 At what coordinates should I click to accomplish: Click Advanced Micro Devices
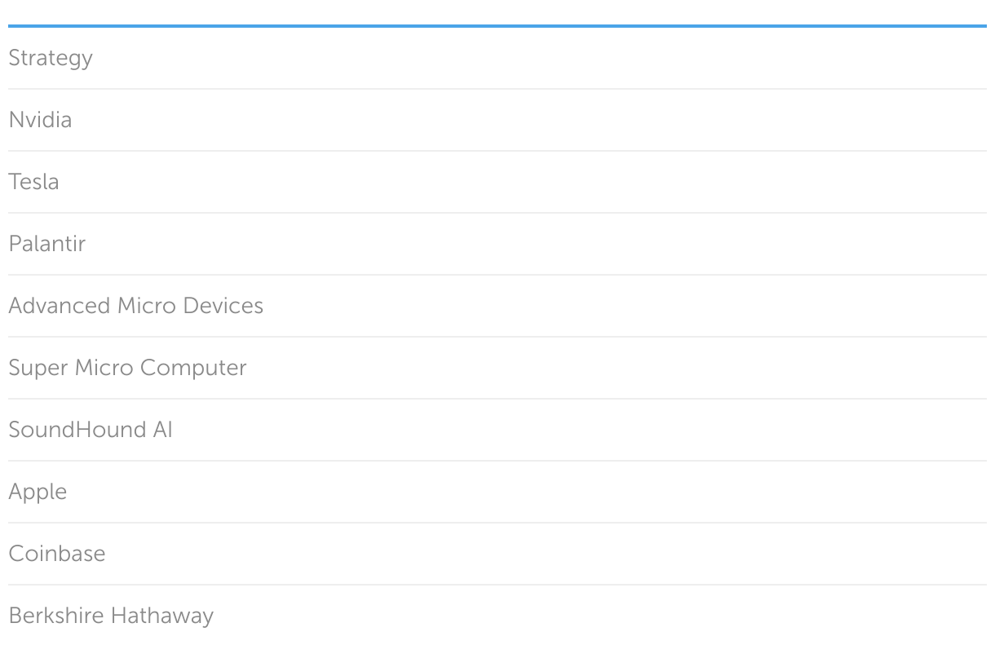pos(135,306)
